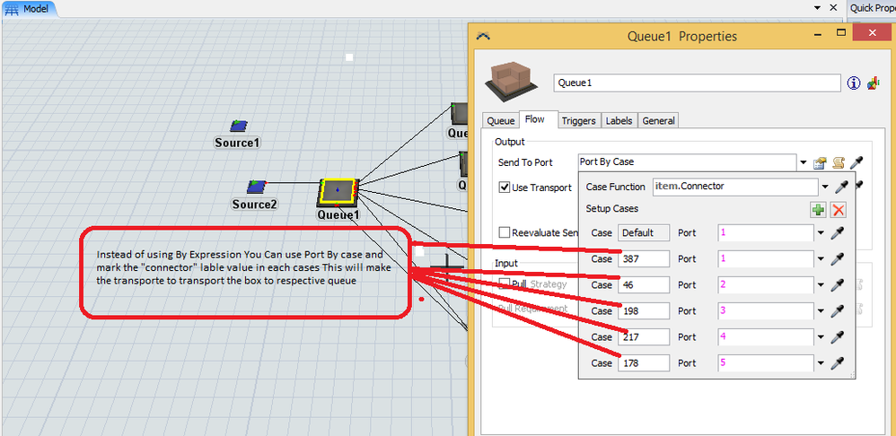This screenshot has width=896, height=436.
Task: Switch to the Triggers tab
Action: (x=578, y=120)
